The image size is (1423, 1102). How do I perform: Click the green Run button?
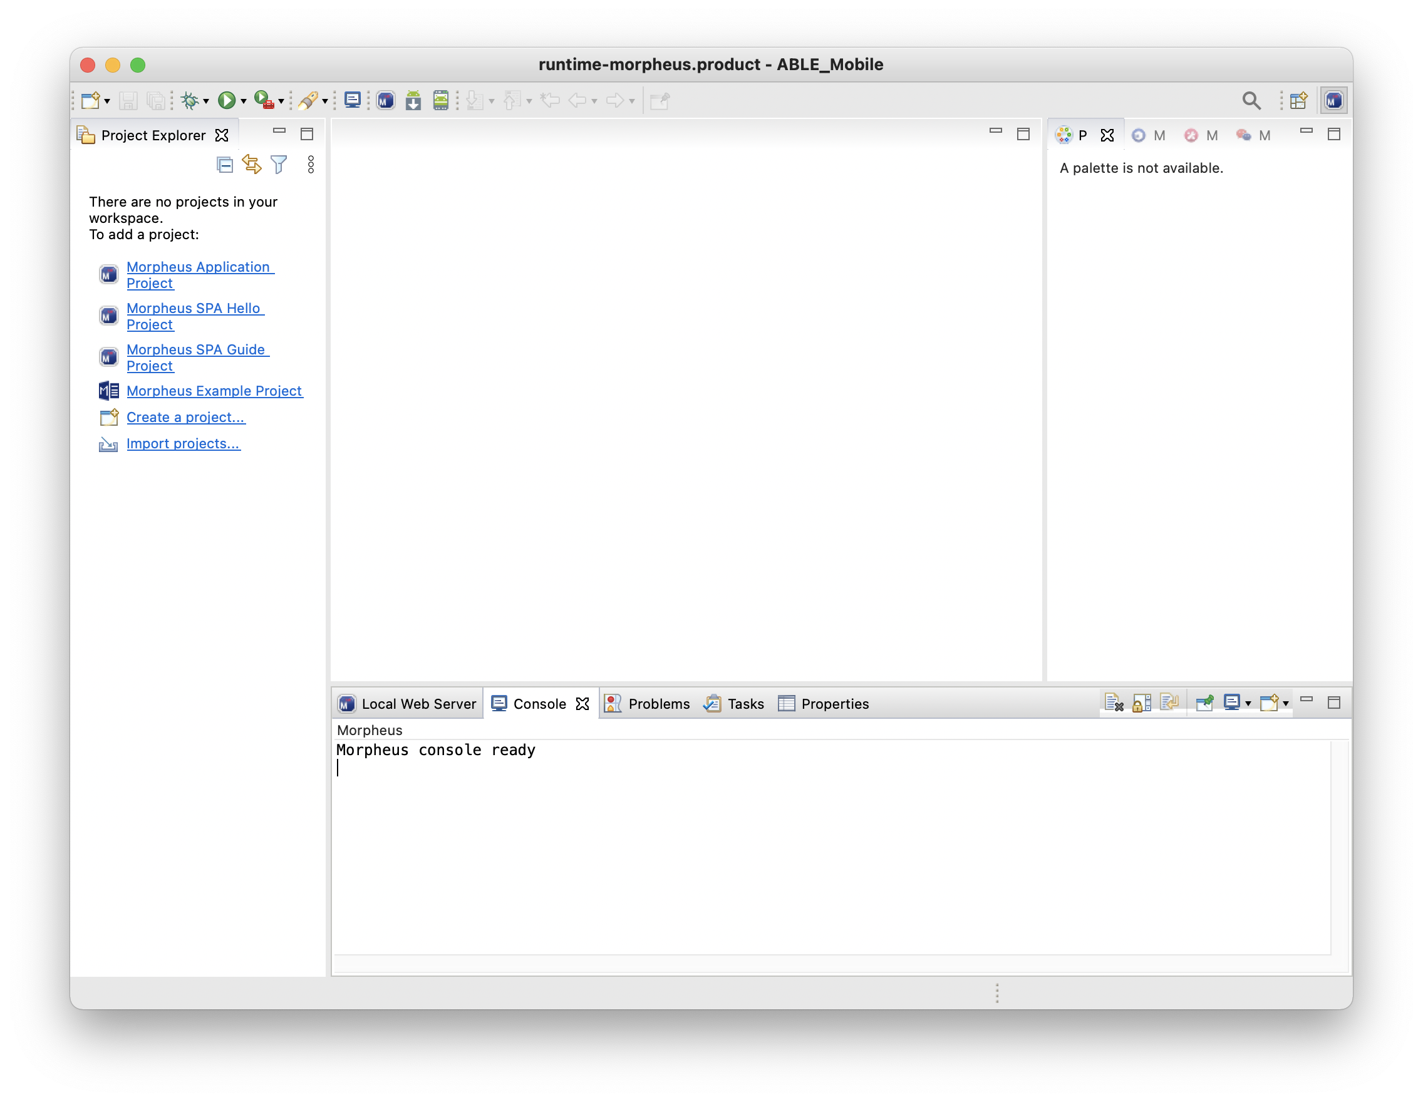(x=227, y=100)
